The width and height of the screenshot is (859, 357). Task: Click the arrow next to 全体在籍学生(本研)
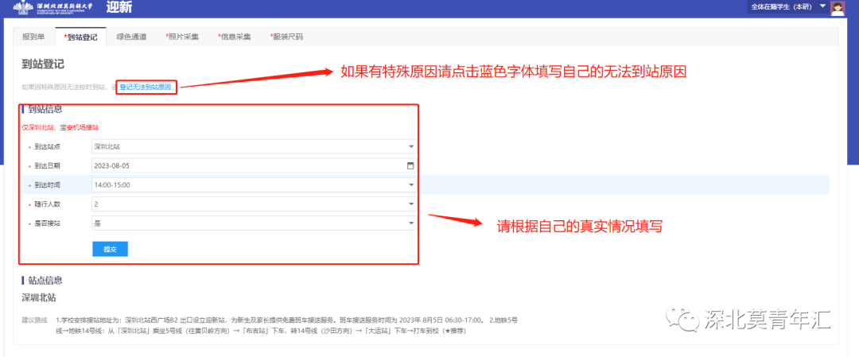click(822, 6)
